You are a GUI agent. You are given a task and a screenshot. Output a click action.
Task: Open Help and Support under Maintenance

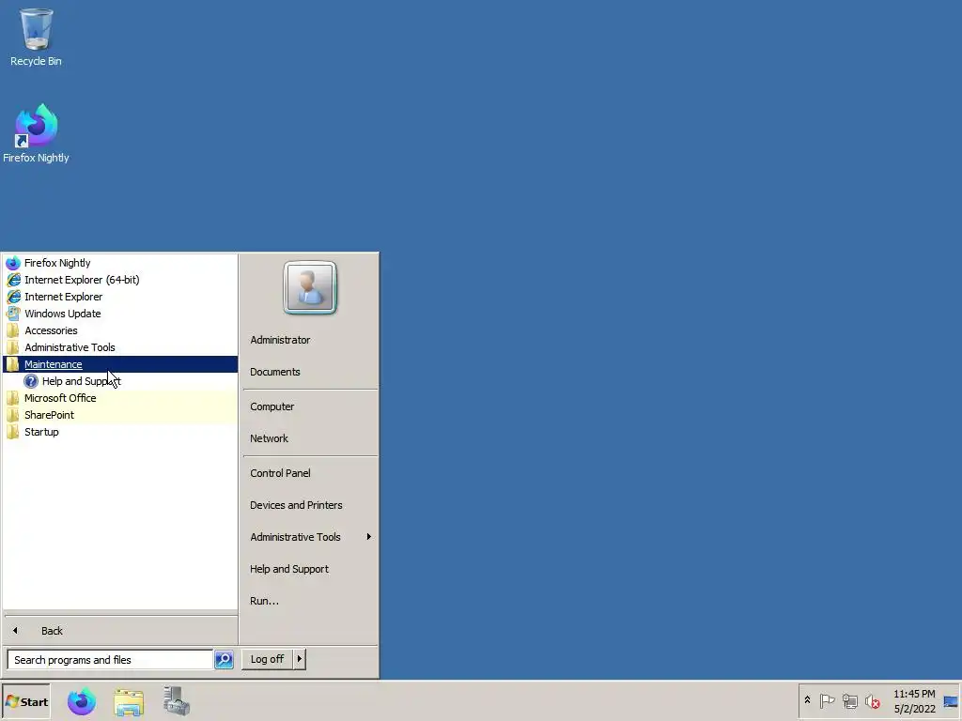pos(120,381)
